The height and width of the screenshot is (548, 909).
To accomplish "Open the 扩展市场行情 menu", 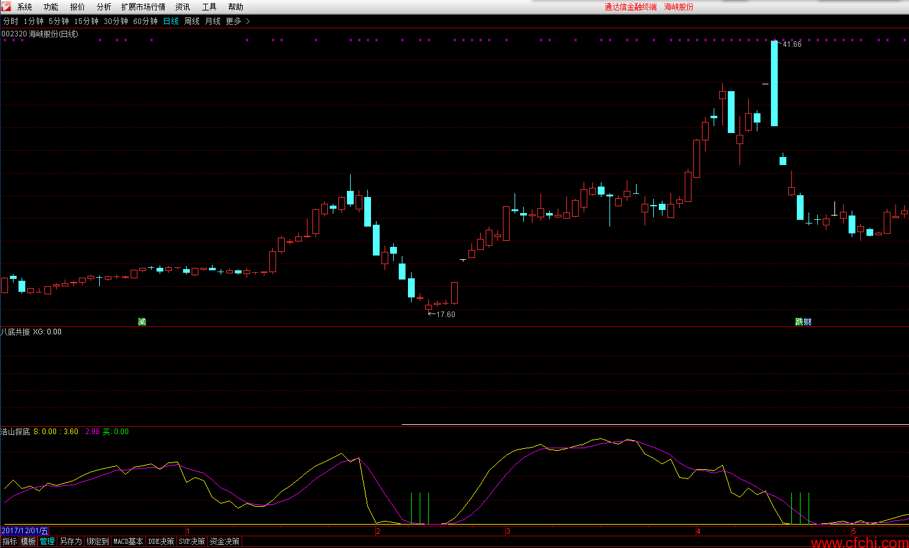I will pyautogui.click(x=143, y=7).
